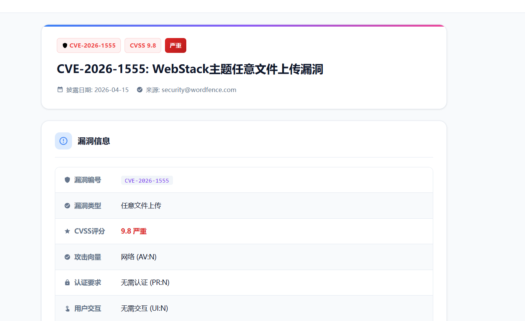Click the blue info icon beside 漏洞信息
Screen dimensions: 525x321
63,141
